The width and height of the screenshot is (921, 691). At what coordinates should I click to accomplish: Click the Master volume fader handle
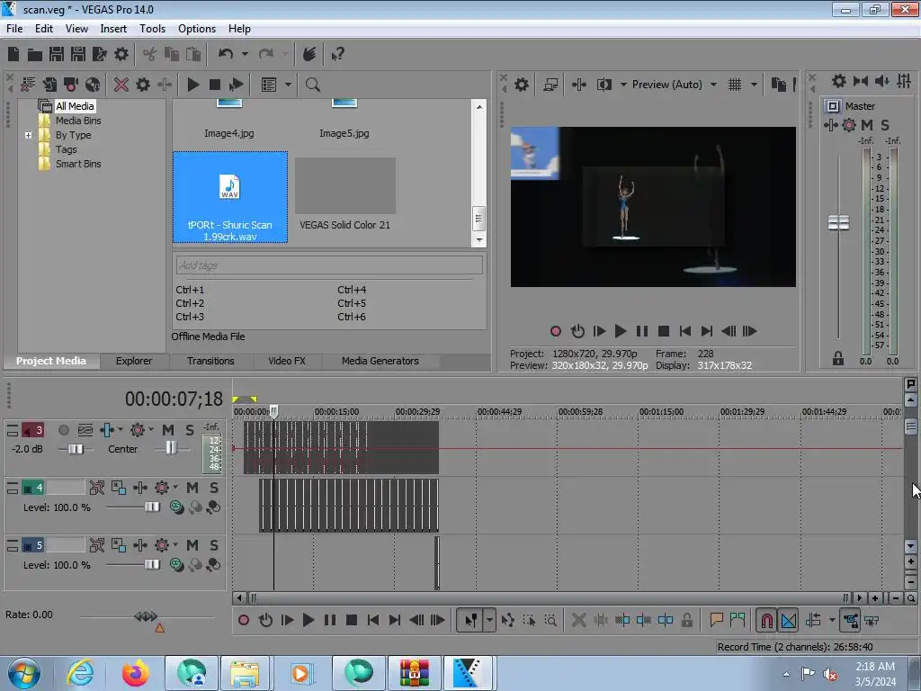(x=839, y=223)
